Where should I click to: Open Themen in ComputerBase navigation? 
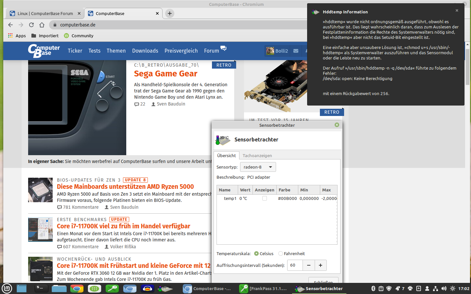coord(116,51)
